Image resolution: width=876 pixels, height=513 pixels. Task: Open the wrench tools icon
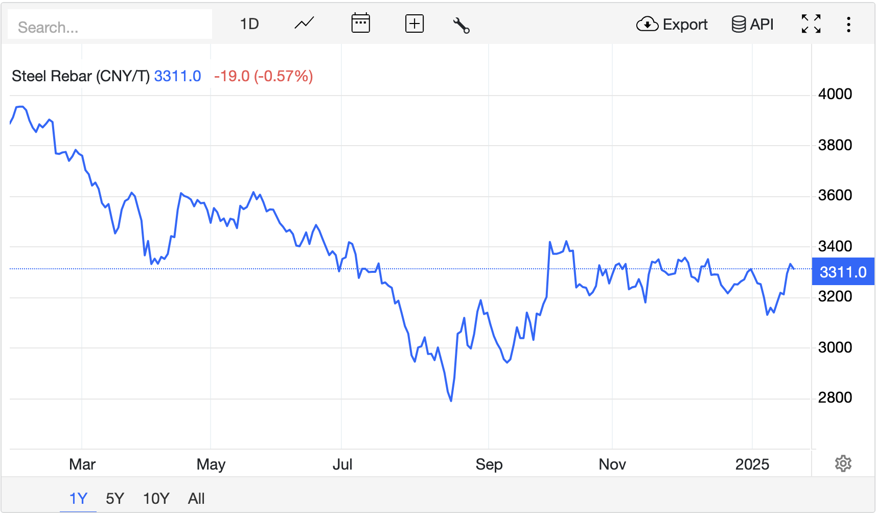461,25
